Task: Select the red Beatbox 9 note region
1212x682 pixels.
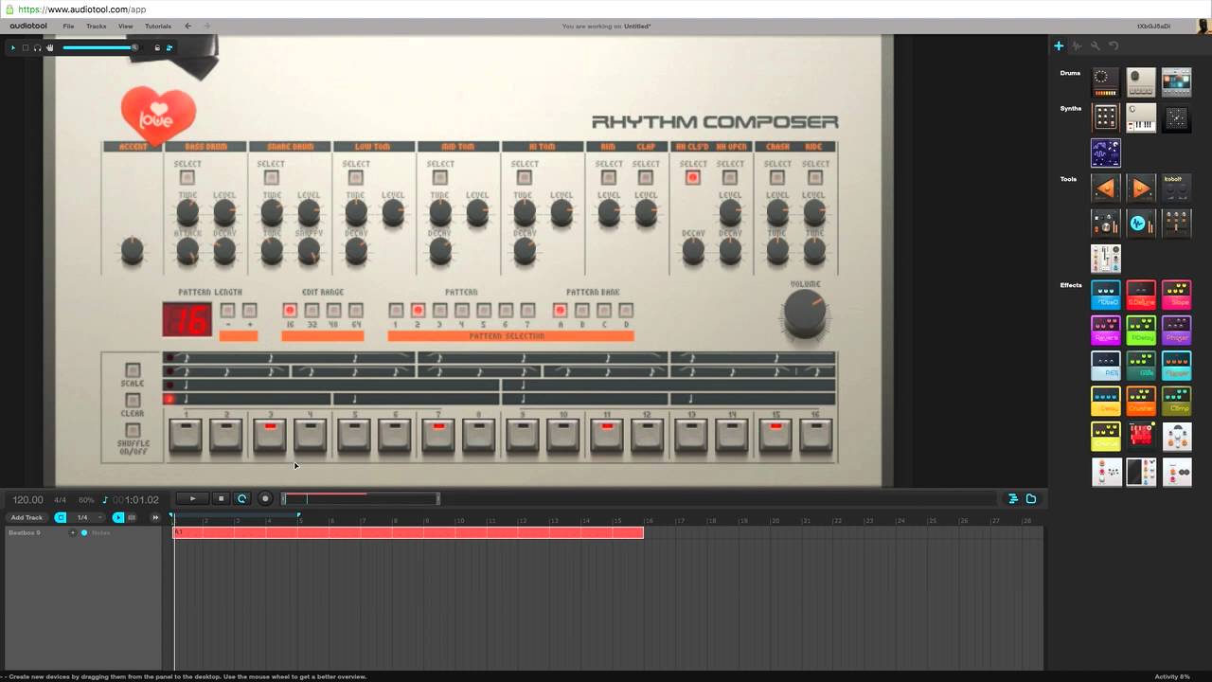Action: point(408,532)
